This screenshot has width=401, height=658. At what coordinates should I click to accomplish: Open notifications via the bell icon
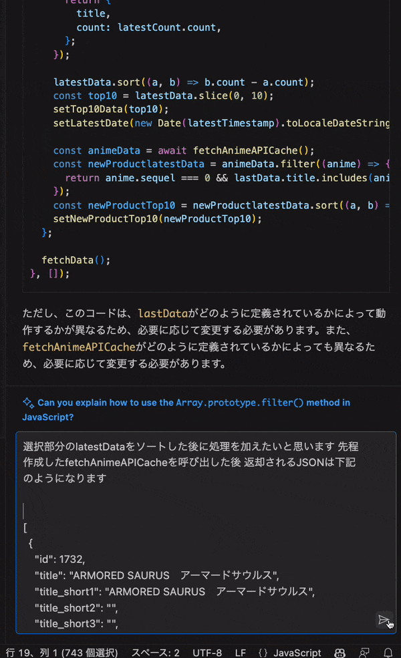388,653
